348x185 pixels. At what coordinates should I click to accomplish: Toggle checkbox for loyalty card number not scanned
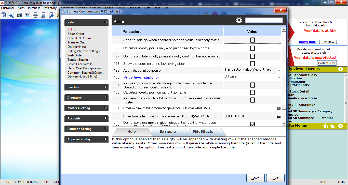click(x=252, y=56)
